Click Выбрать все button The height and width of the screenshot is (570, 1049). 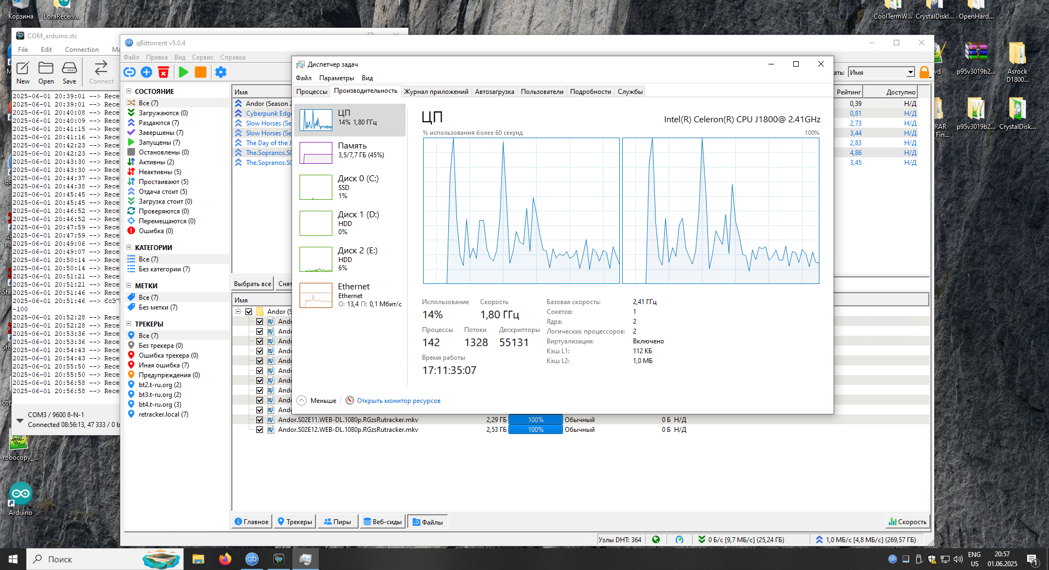tap(253, 284)
